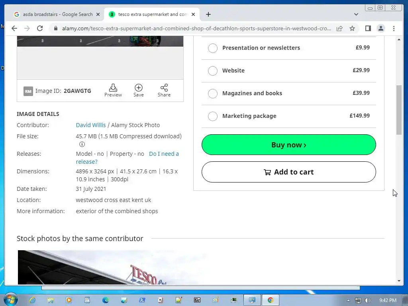The height and width of the screenshot is (306, 408).
Task: Open Microsoft Edge from taskbar
Action: point(105,300)
